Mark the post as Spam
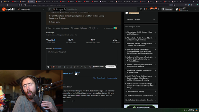Image resolution: width=199 pixels, height=112 pixels. (x=84, y=28)
